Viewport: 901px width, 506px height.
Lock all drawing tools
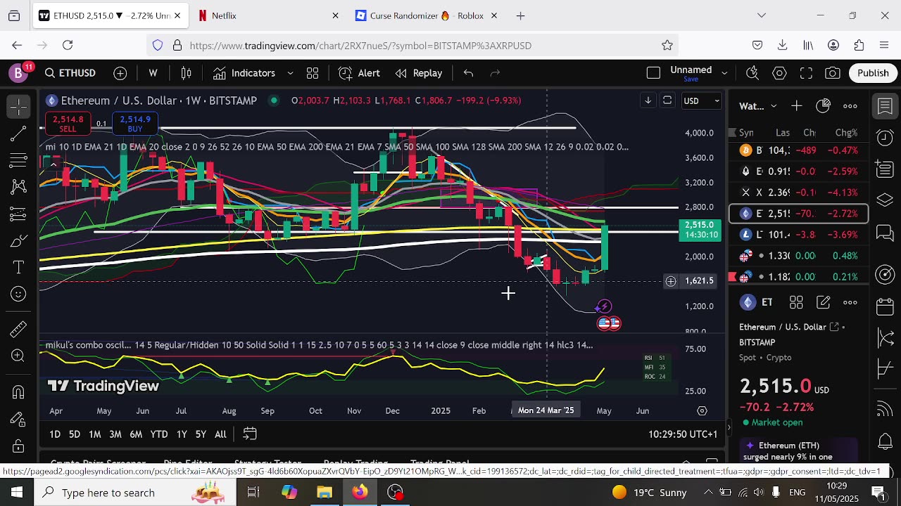click(19, 446)
